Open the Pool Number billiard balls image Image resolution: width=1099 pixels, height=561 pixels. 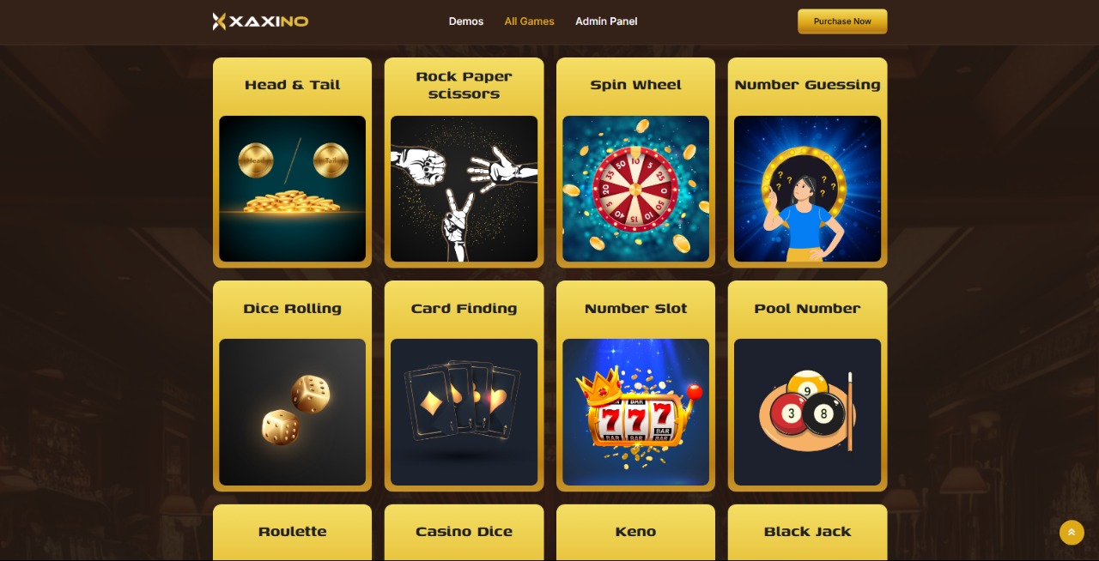pos(807,412)
